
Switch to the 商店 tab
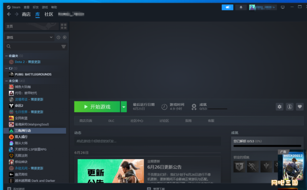tap(26, 14)
